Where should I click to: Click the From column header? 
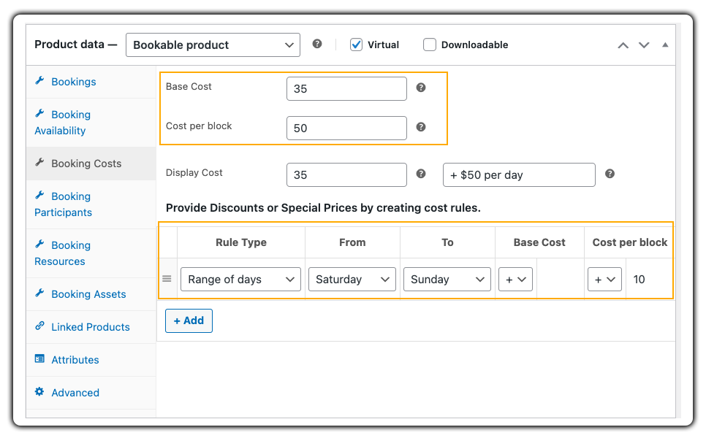click(x=352, y=242)
